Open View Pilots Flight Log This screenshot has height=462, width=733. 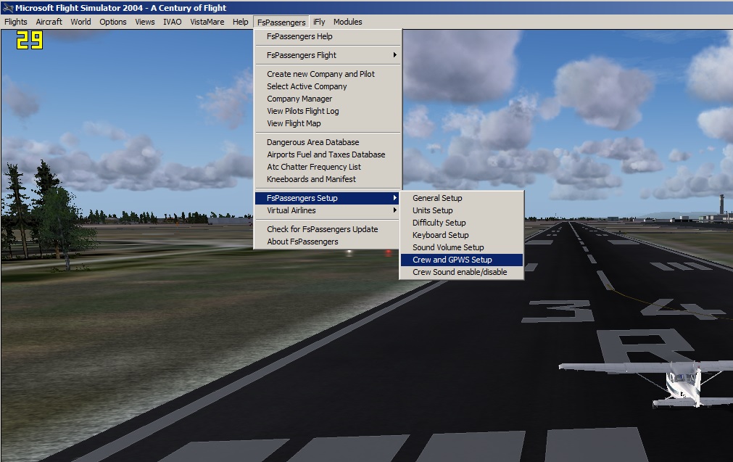pos(328,111)
